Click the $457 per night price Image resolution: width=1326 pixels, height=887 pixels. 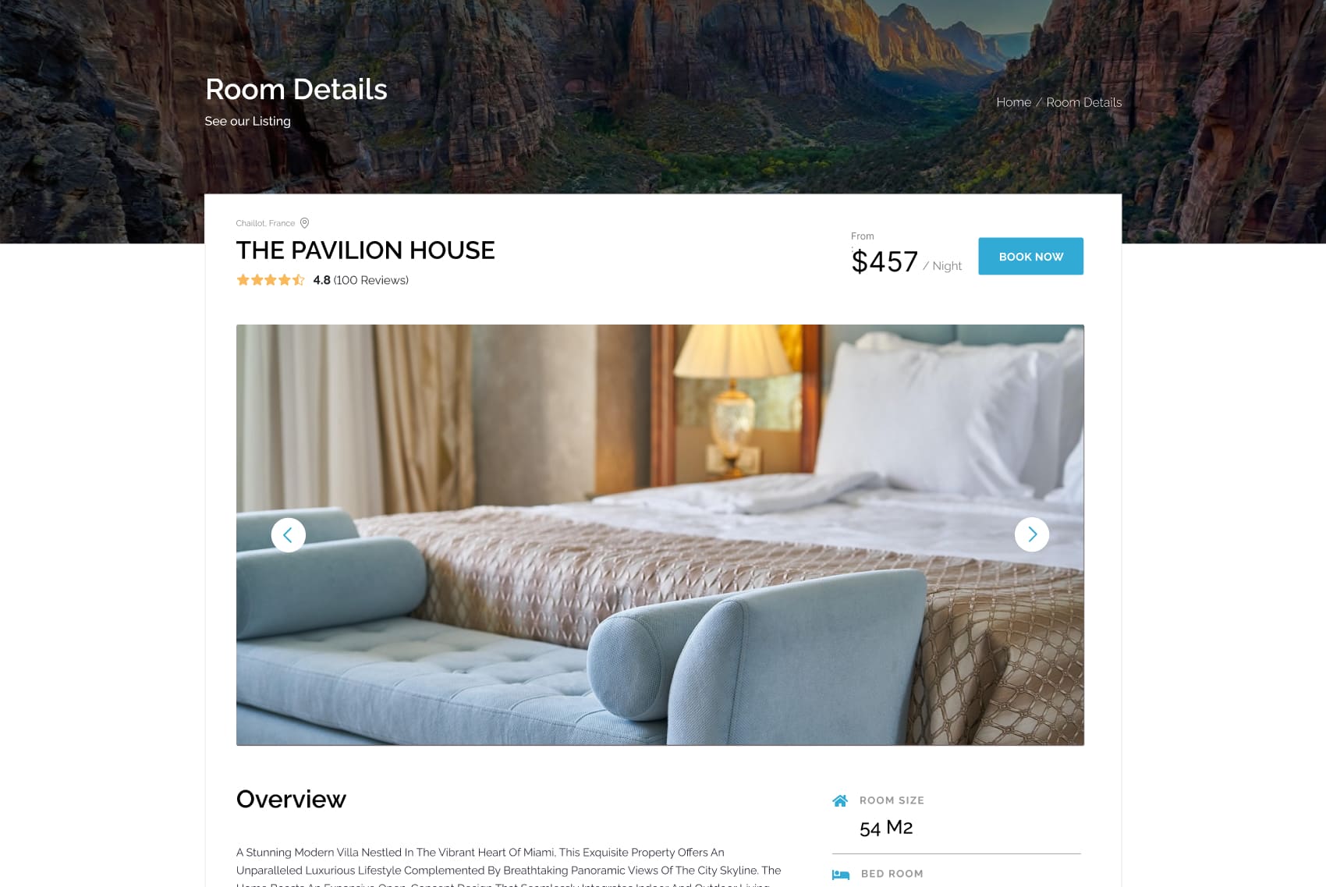906,262
